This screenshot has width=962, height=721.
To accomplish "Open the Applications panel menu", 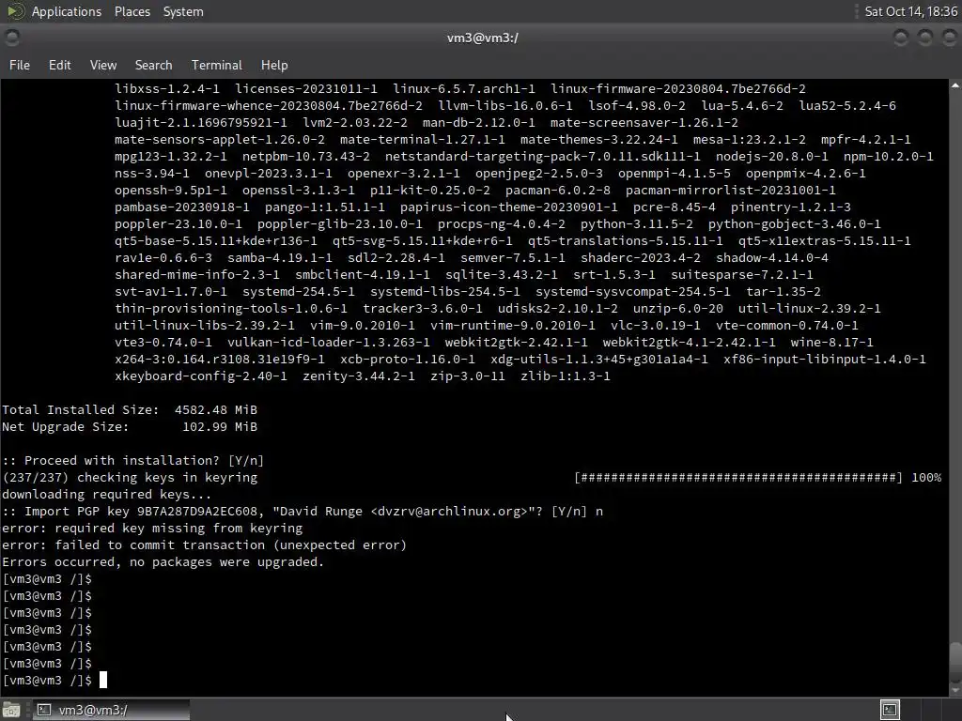I will point(67,11).
